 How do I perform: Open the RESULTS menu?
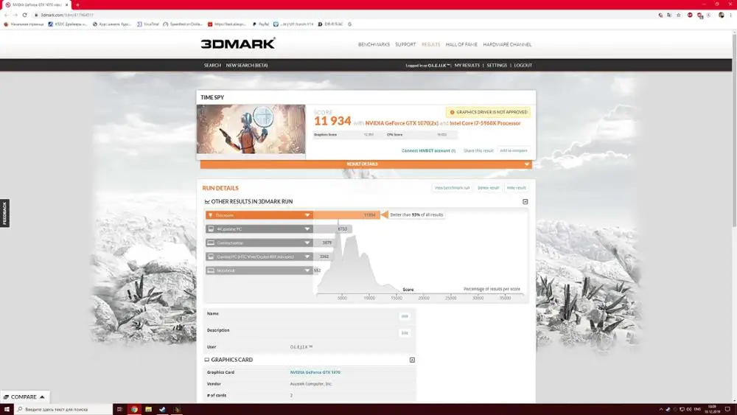coord(430,45)
